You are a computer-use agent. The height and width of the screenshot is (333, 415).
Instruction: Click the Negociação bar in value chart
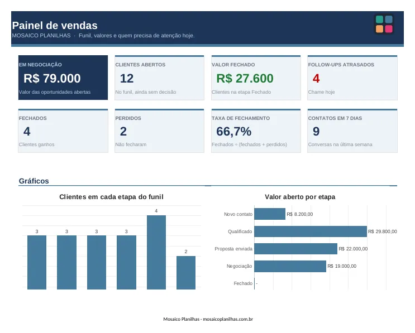(x=290, y=266)
